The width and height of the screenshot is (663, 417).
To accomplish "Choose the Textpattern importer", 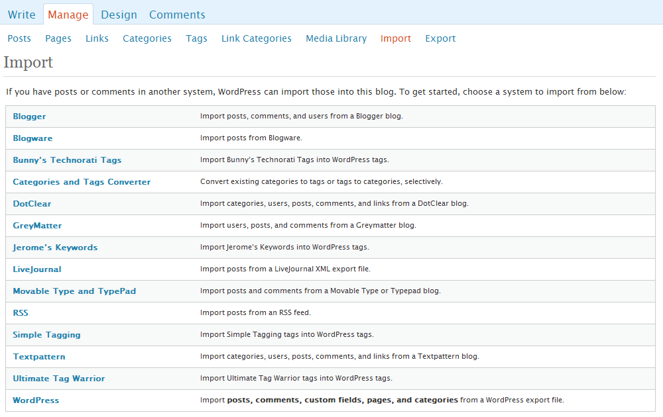I will tap(39, 357).
